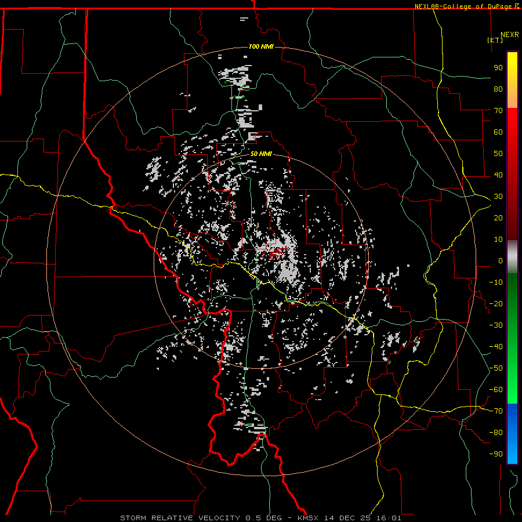Screen dimensions: 522x522
Task: Click the 90 value on the velocity scale
Action: (x=498, y=68)
